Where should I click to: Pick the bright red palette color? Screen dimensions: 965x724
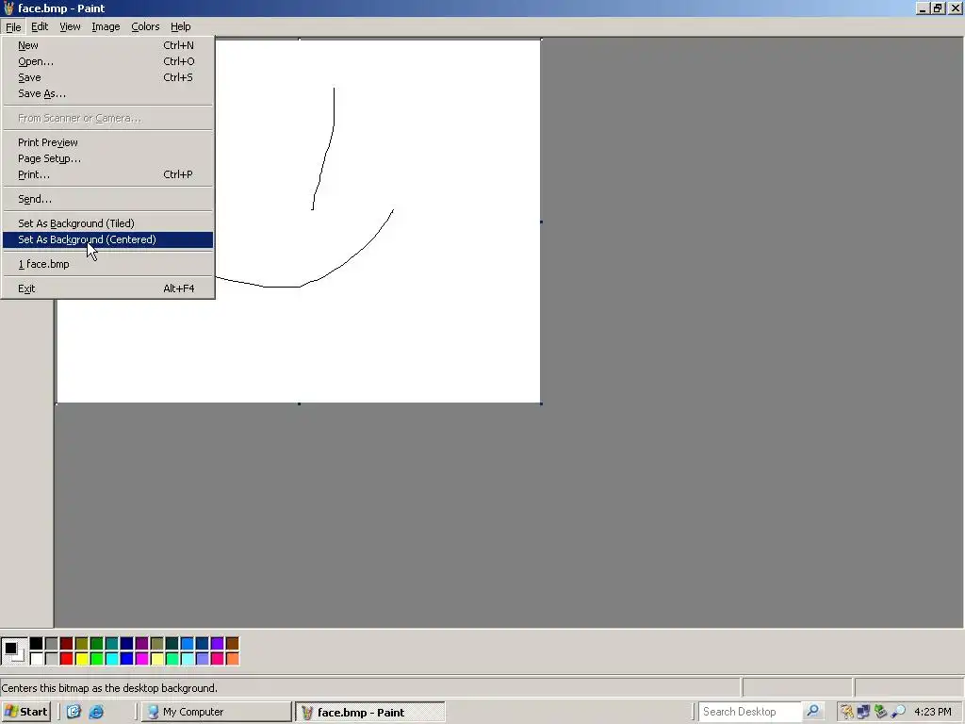(67, 659)
